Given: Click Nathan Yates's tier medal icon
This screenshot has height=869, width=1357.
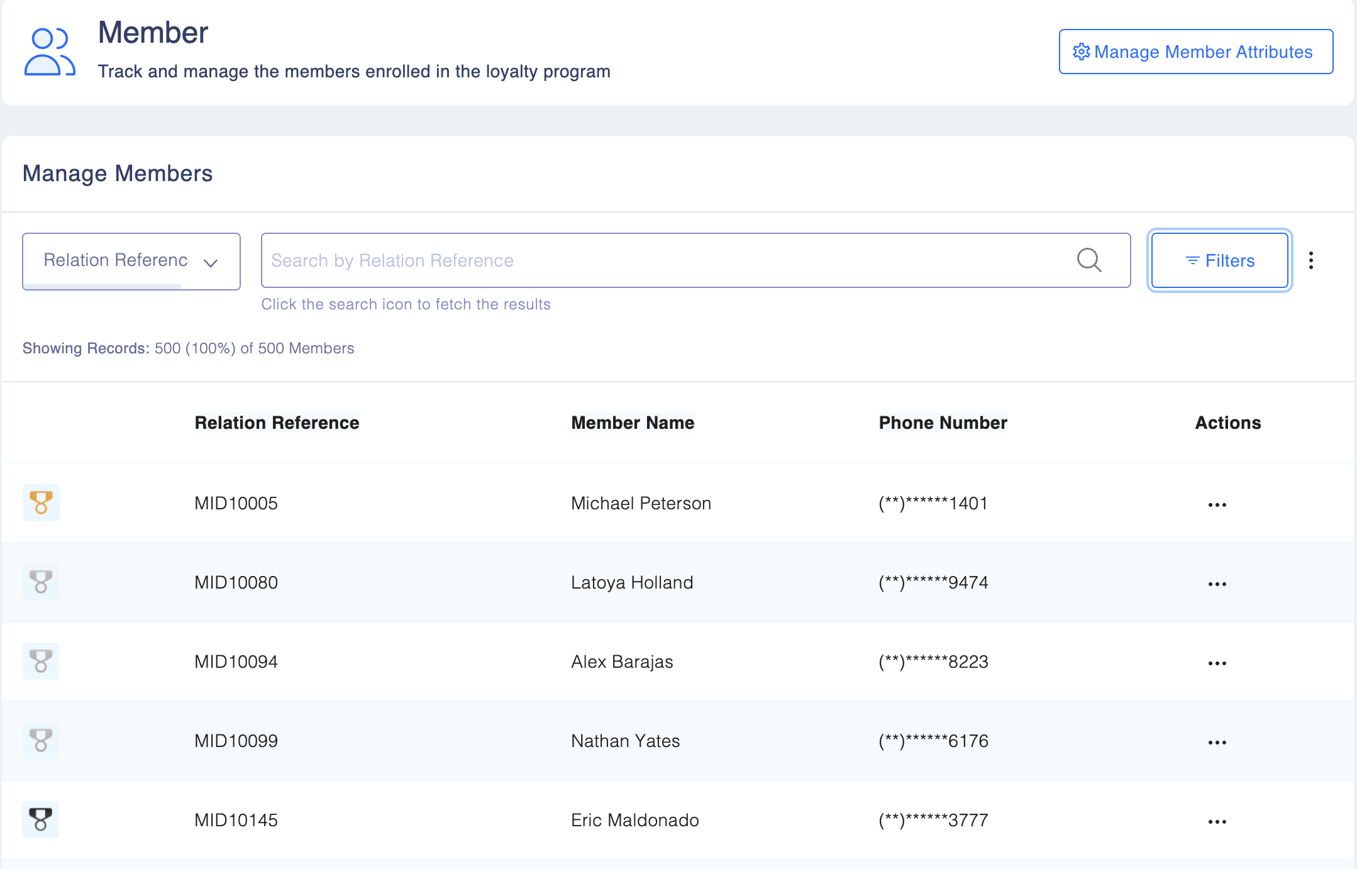Looking at the screenshot, I should [41, 741].
